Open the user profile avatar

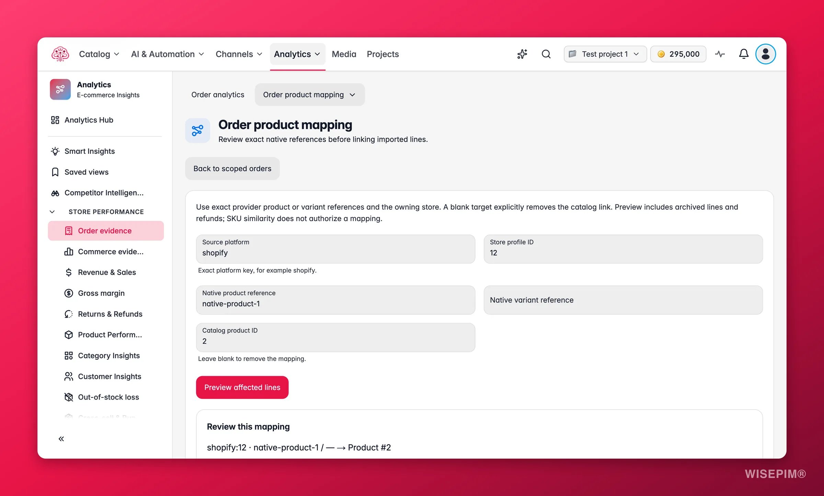coord(765,54)
